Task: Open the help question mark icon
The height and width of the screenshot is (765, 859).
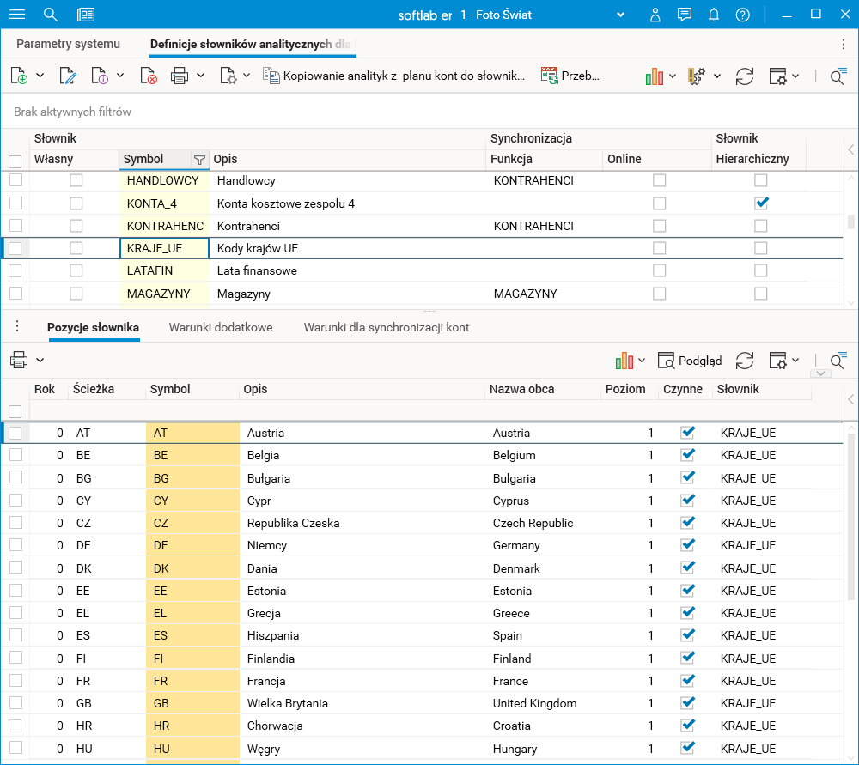Action: 743,15
